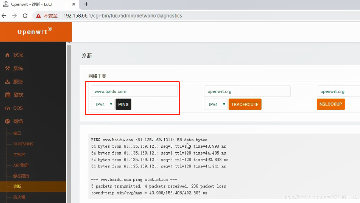Click the gauge icon beside QOS
This screenshot has height=203, width=360.
[7, 108]
